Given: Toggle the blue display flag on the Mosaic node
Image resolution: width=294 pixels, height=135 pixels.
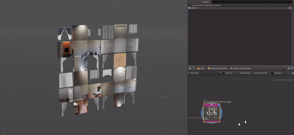Looking at the screenshot, I should click(x=219, y=105).
